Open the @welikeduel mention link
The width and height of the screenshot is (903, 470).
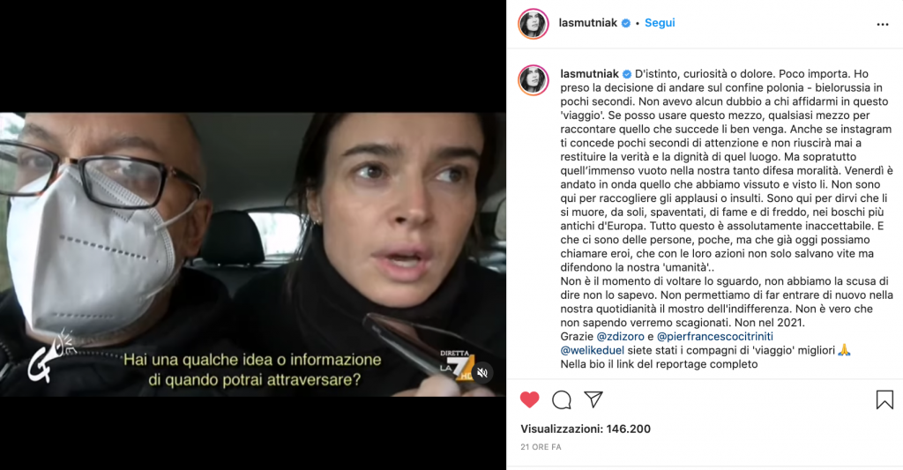pos(592,350)
